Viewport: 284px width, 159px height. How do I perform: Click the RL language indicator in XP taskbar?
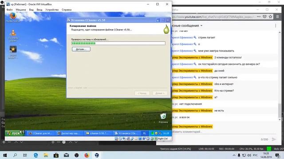tap(145, 133)
